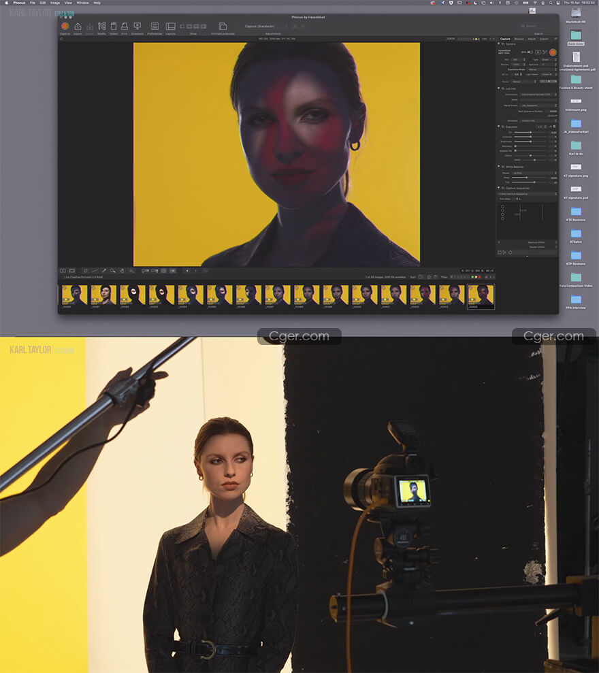This screenshot has height=673, width=599.
Task: Click the Search field in the toolbar
Action: pyautogui.click(x=537, y=26)
